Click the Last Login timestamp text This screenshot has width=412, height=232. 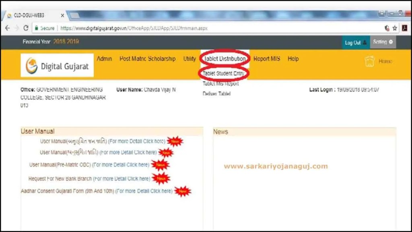click(x=344, y=90)
